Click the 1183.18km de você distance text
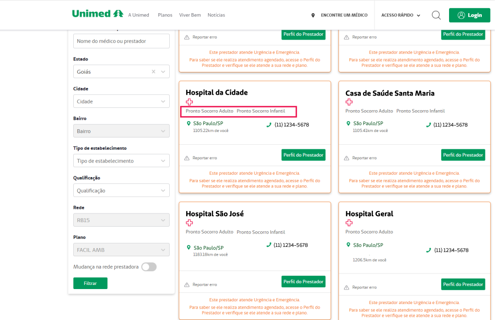Image resolution: width=495 pixels, height=320 pixels. pos(210,254)
